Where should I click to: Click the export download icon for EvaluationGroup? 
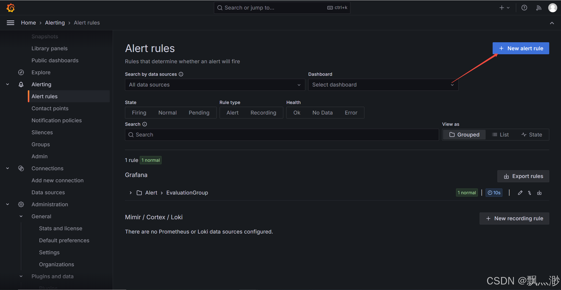[x=539, y=193]
